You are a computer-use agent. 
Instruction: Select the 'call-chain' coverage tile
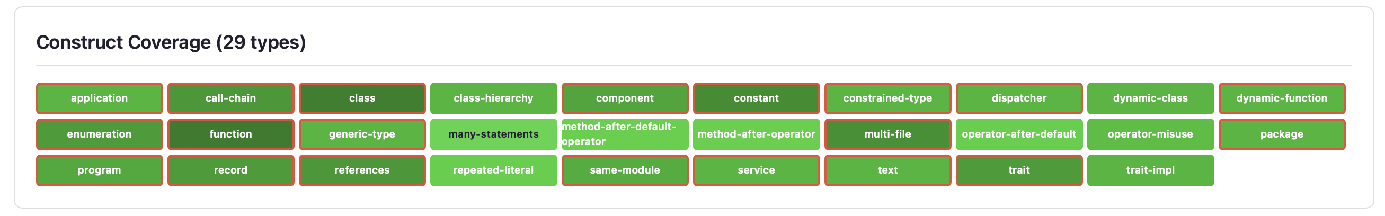(230, 98)
